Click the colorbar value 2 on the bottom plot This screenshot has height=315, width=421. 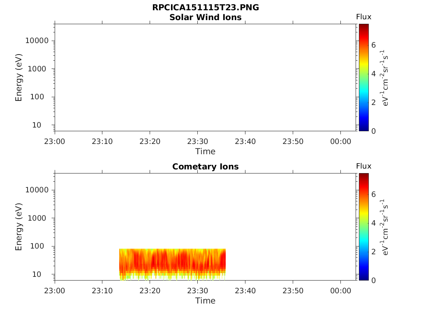point(373,251)
